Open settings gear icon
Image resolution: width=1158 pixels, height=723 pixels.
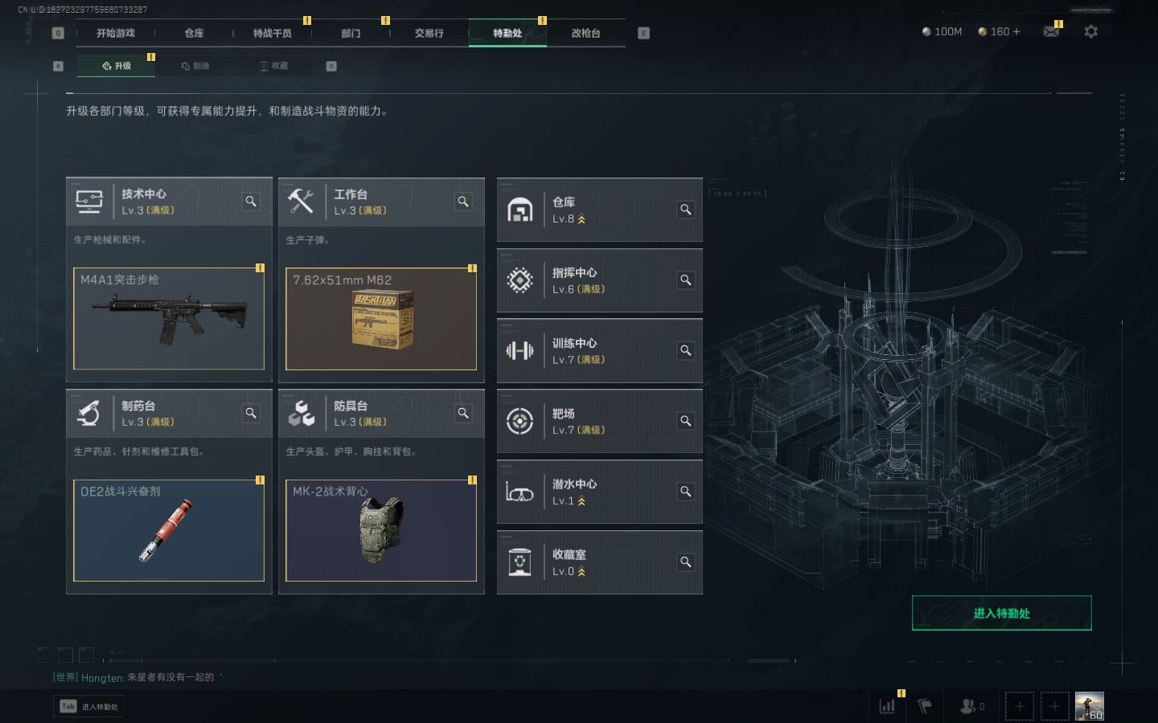[x=1090, y=31]
